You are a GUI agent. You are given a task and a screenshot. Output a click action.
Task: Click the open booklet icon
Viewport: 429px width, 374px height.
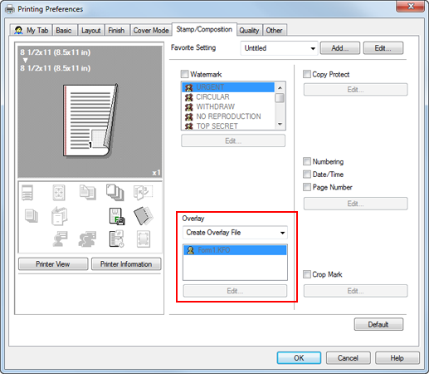coord(59,216)
